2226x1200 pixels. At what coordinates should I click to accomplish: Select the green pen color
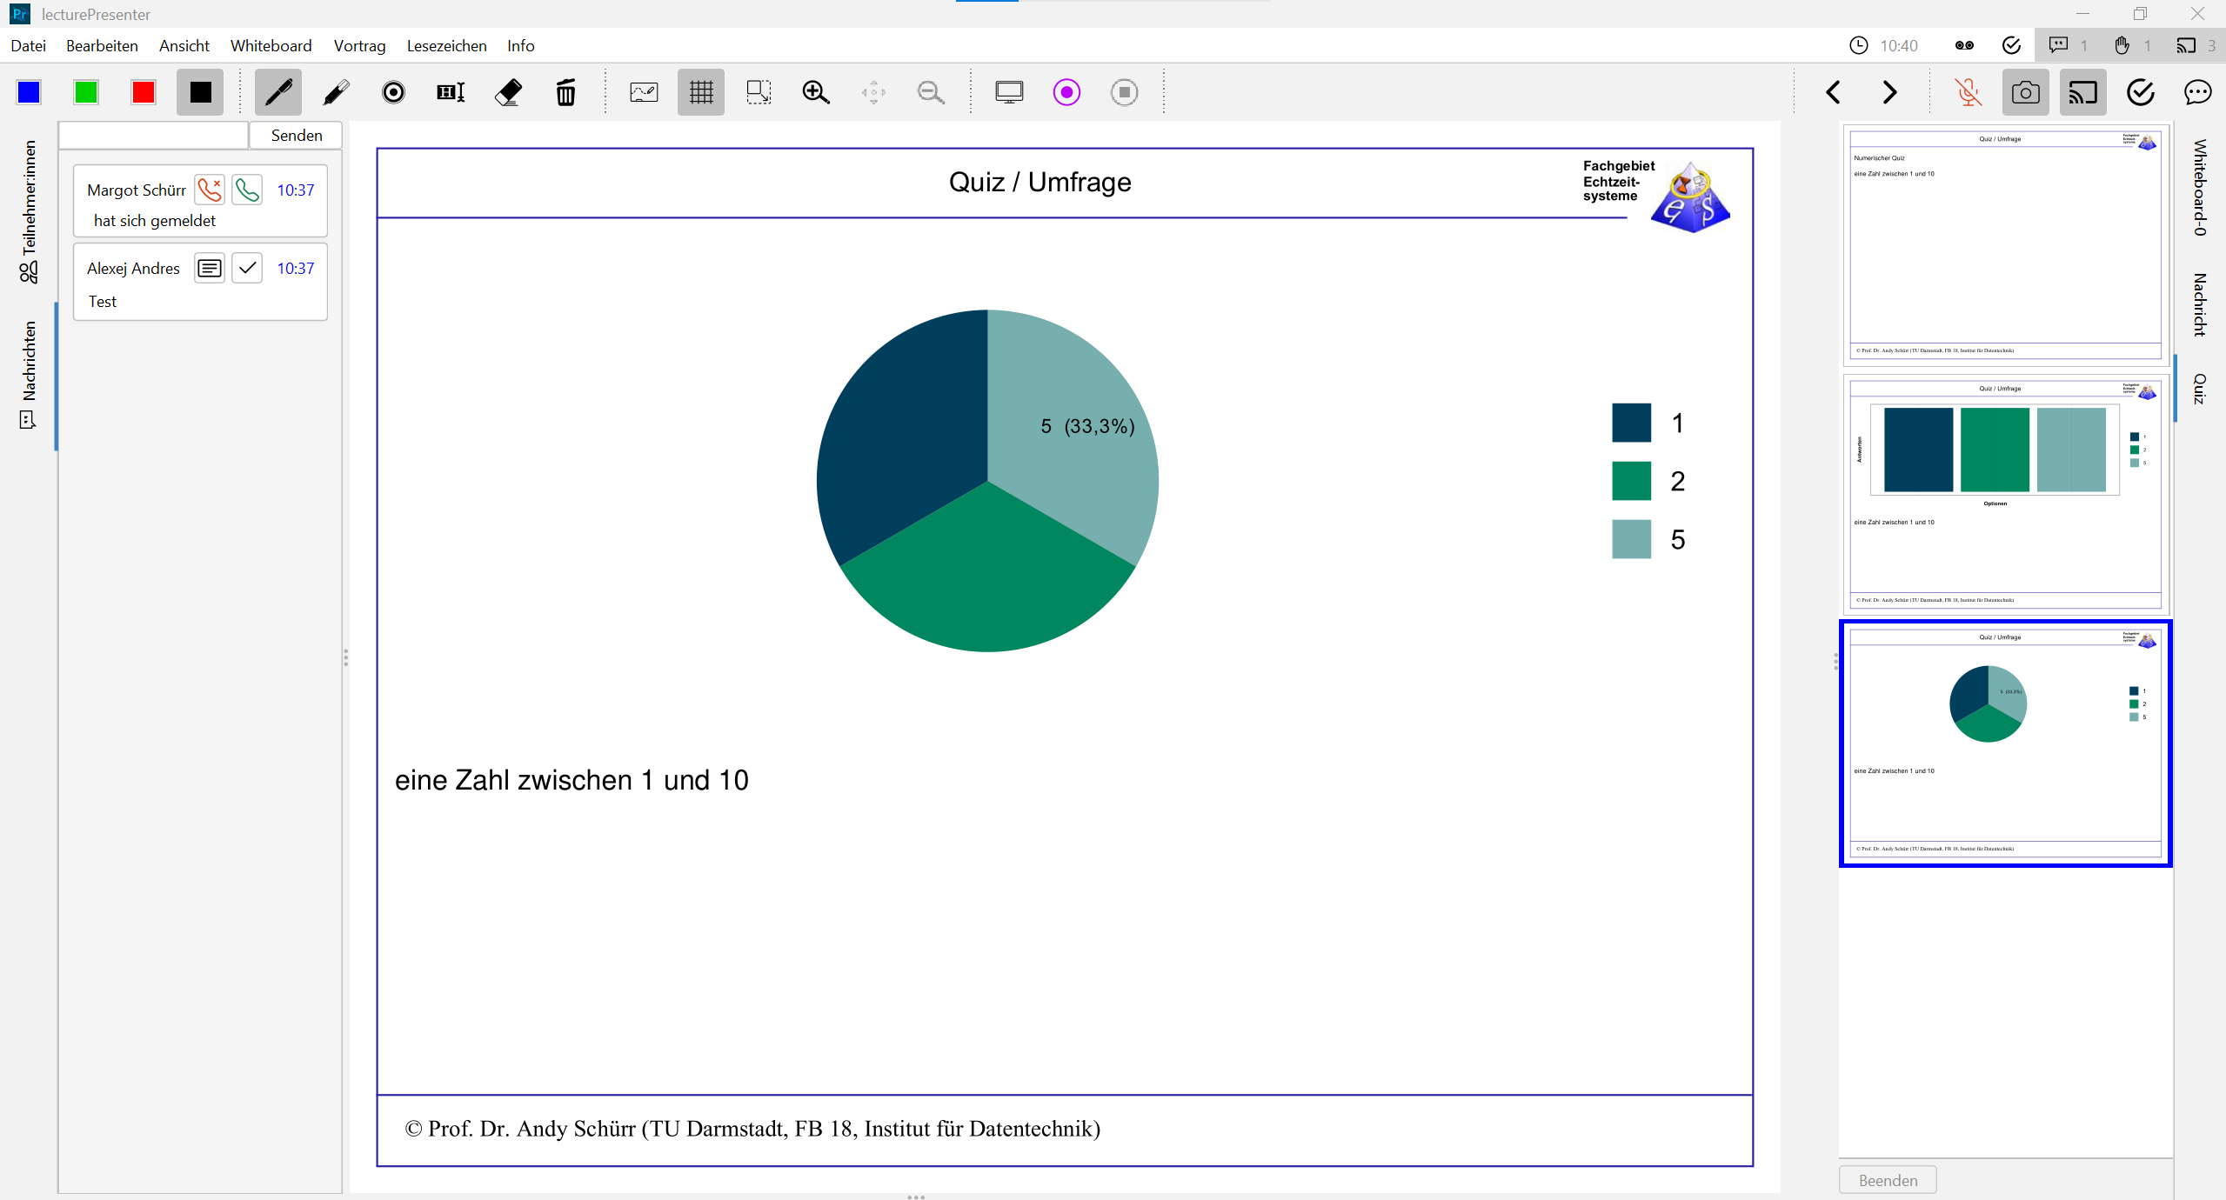(x=86, y=92)
